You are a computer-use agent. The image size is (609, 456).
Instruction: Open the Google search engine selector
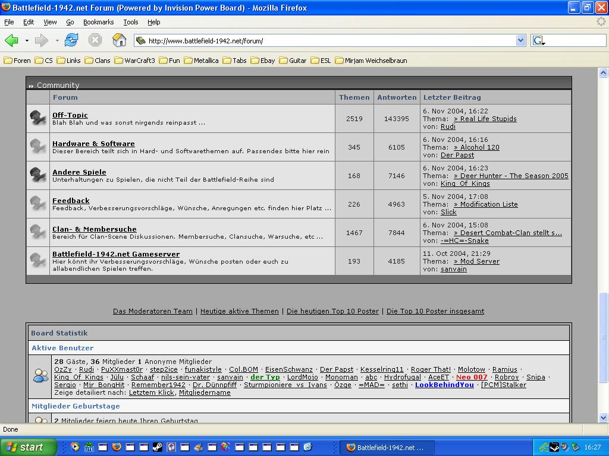point(539,40)
